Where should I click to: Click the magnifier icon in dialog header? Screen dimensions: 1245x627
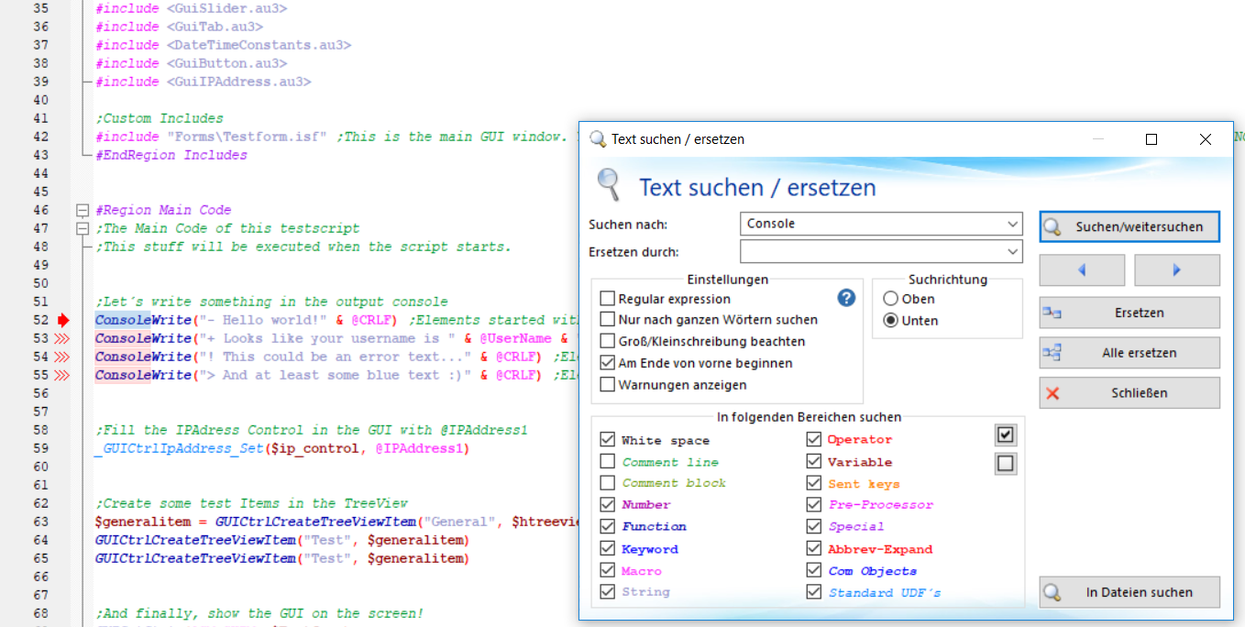tap(608, 184)
